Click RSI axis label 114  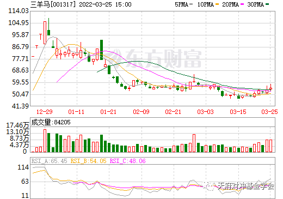(x=23, y=167)
